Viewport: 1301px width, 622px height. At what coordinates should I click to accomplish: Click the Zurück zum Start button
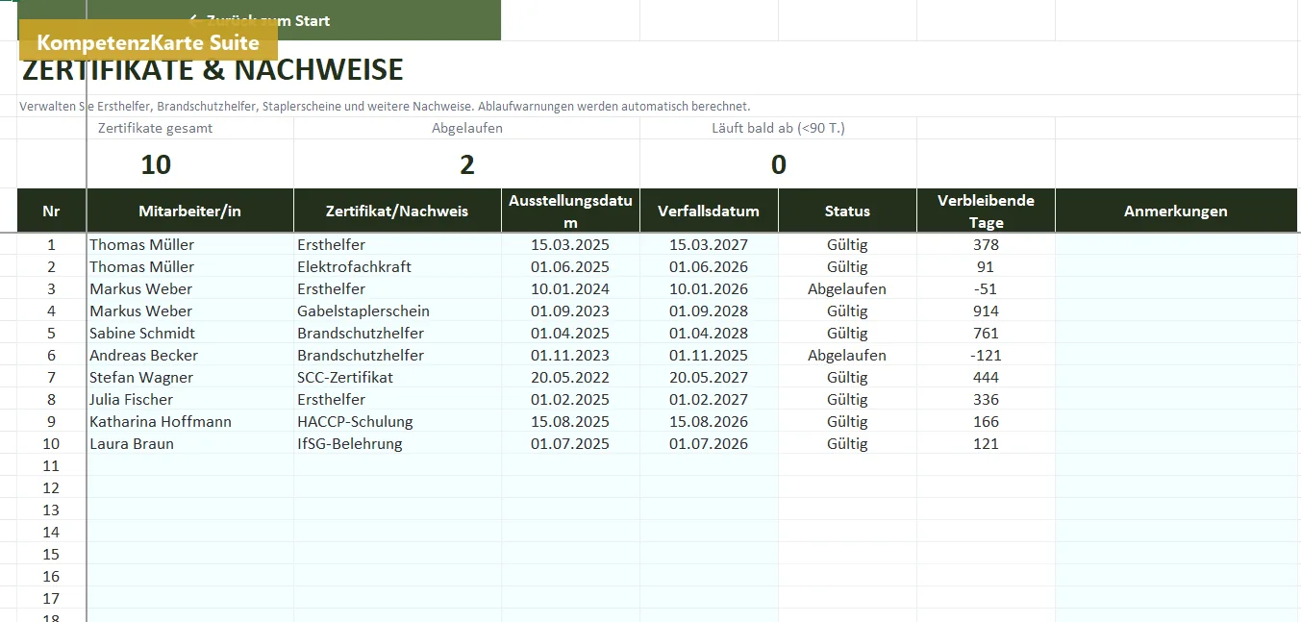260,20
